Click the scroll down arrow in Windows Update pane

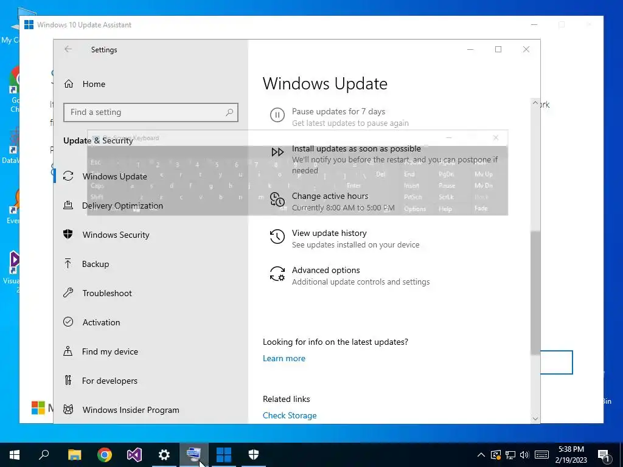[535, 418]
